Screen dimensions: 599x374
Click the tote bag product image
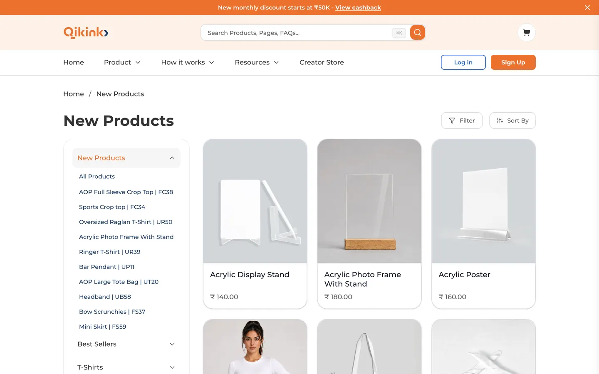pos(369,347)
